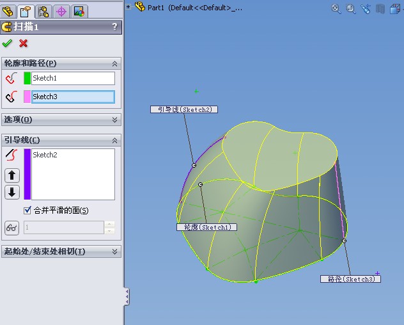
Task: Click the show sections glasses button
Action: click(x=12, y=228)
